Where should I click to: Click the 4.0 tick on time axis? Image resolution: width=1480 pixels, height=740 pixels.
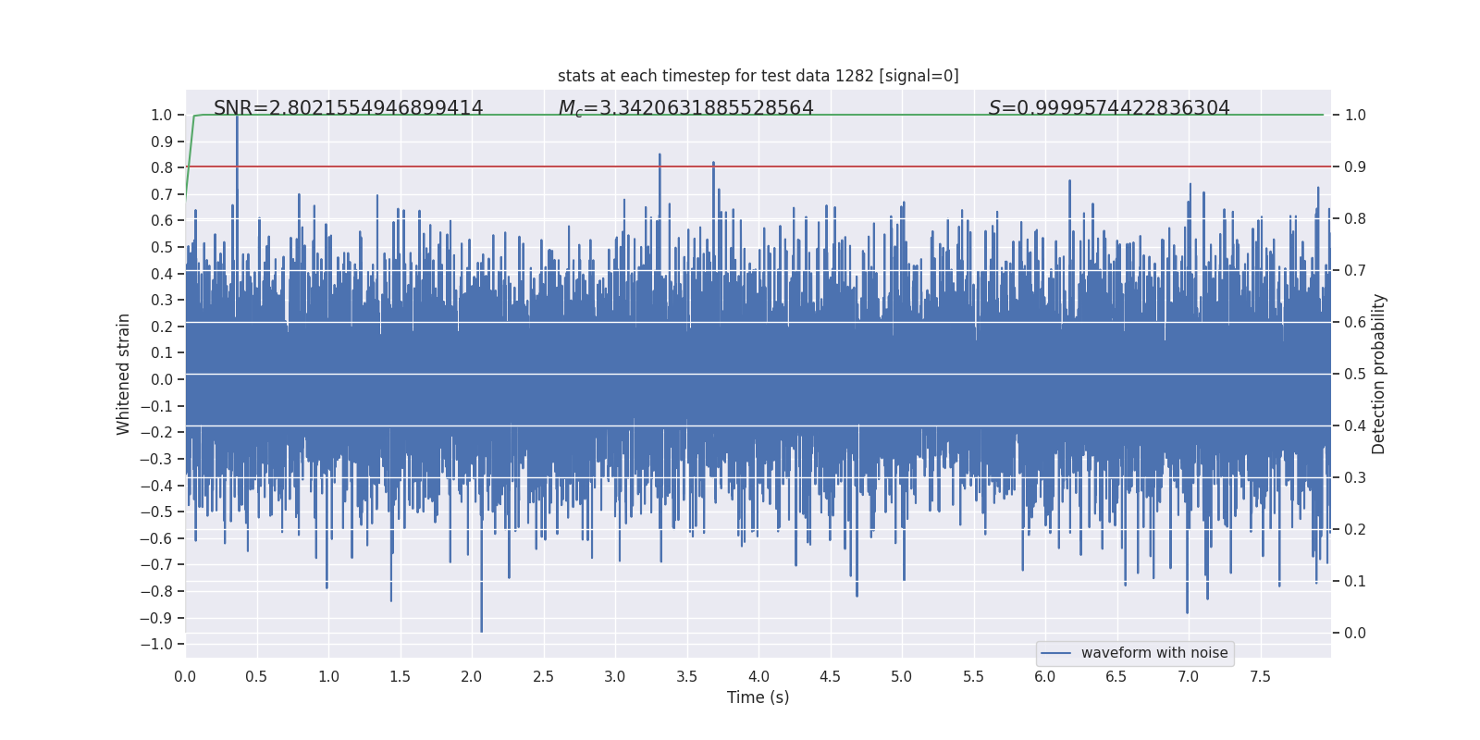point(758,676)
